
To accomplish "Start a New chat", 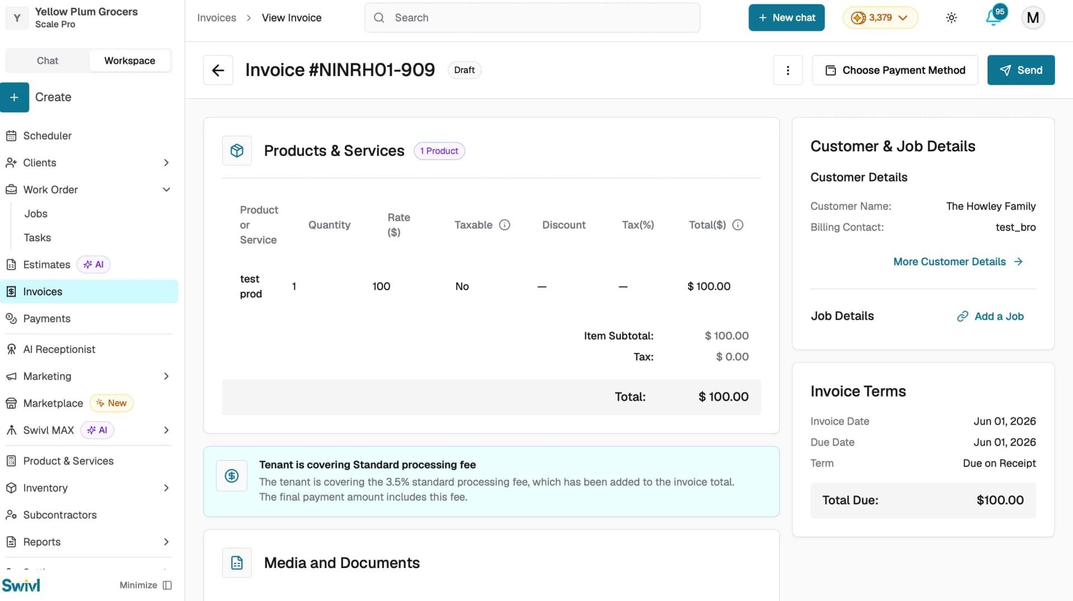I will tap(786, 18).
